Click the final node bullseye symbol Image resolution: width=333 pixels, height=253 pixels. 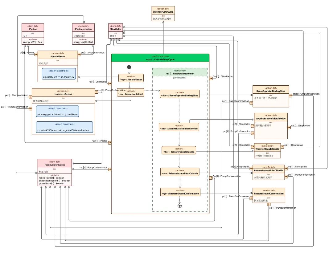coord(180,206)
